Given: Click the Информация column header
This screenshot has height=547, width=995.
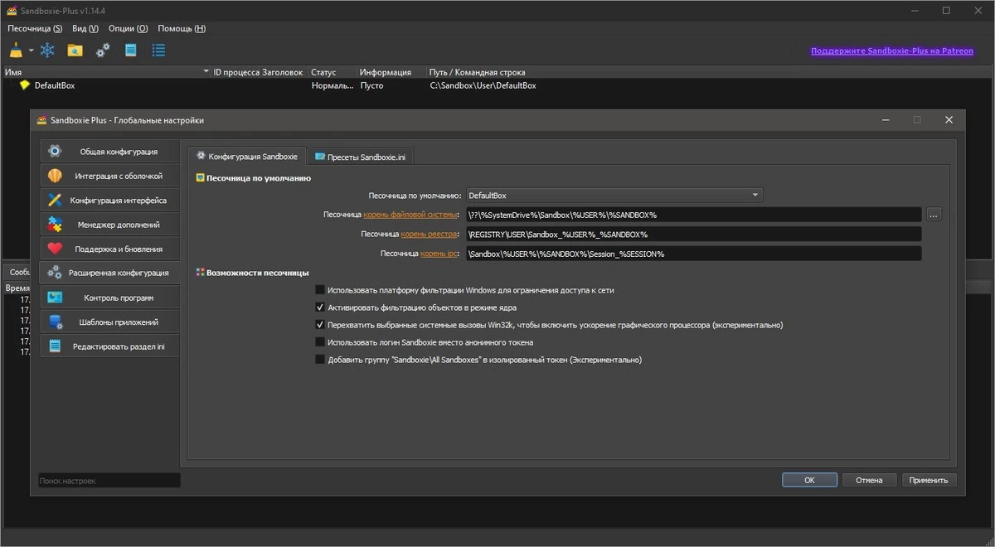Looking at the screenshot, I should click(x=391, y=72).
